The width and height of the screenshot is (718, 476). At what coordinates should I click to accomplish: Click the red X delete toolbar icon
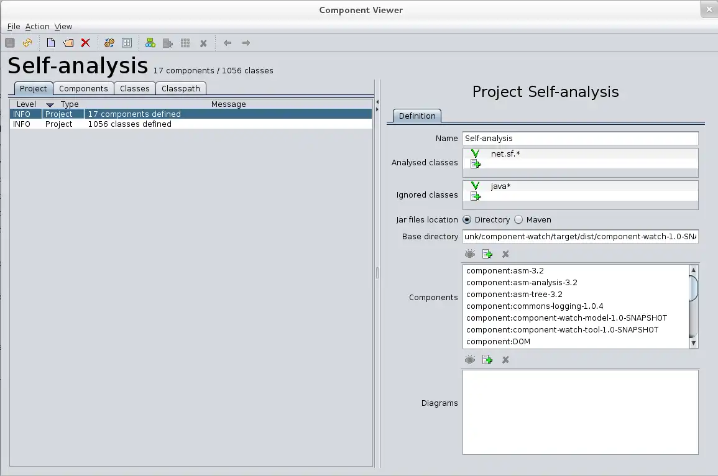point(85,43)
